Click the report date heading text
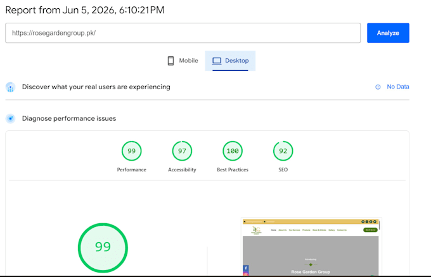The height and width of the screenshot is (277, 431). 85,10
